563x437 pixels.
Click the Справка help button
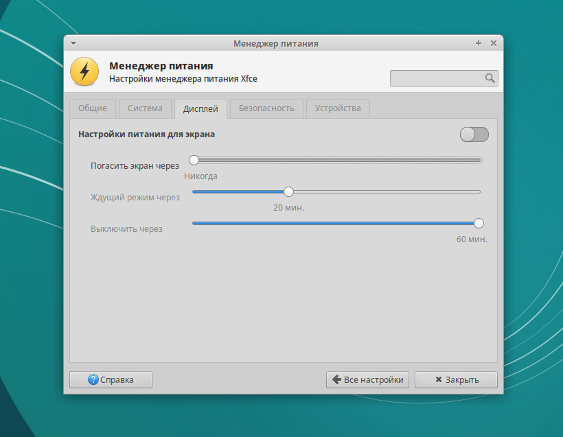point(111,379)
